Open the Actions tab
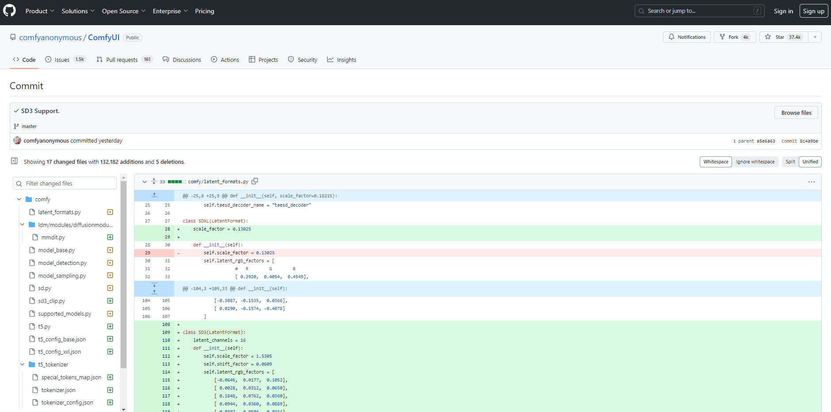This screenshot has width=831, height=412. [x=225, y=60]
